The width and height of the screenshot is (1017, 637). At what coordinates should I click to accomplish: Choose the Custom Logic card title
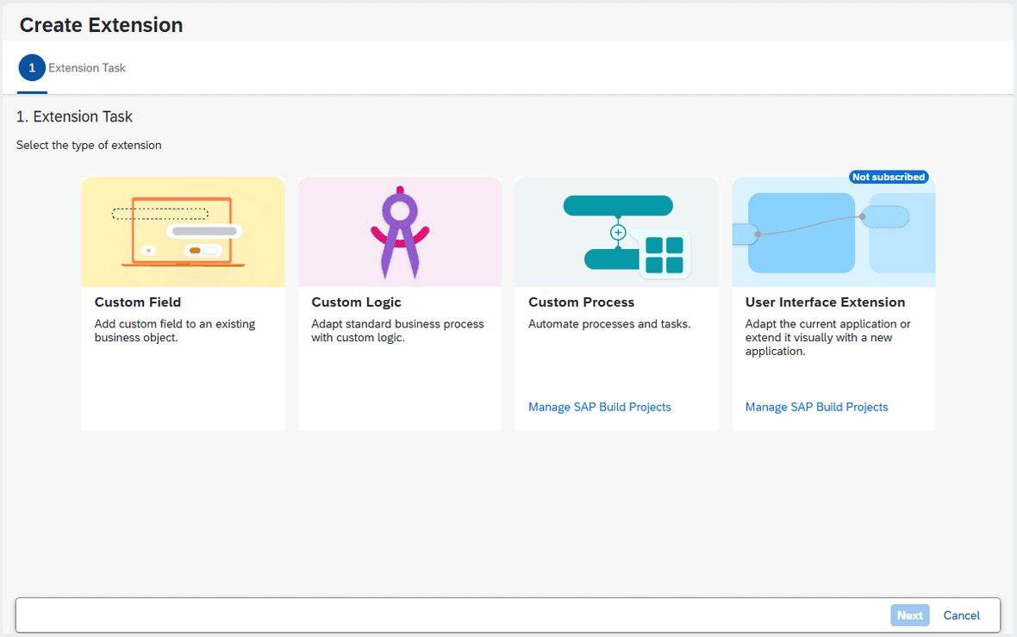(x=356, y=303)
